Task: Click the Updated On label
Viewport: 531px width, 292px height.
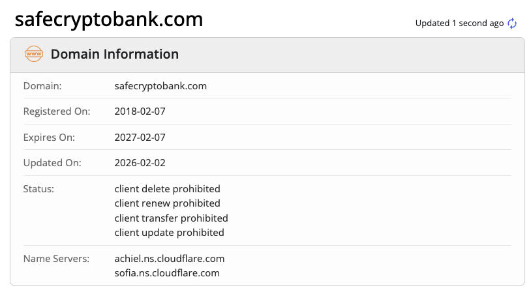Action: [x=51, y=163]
